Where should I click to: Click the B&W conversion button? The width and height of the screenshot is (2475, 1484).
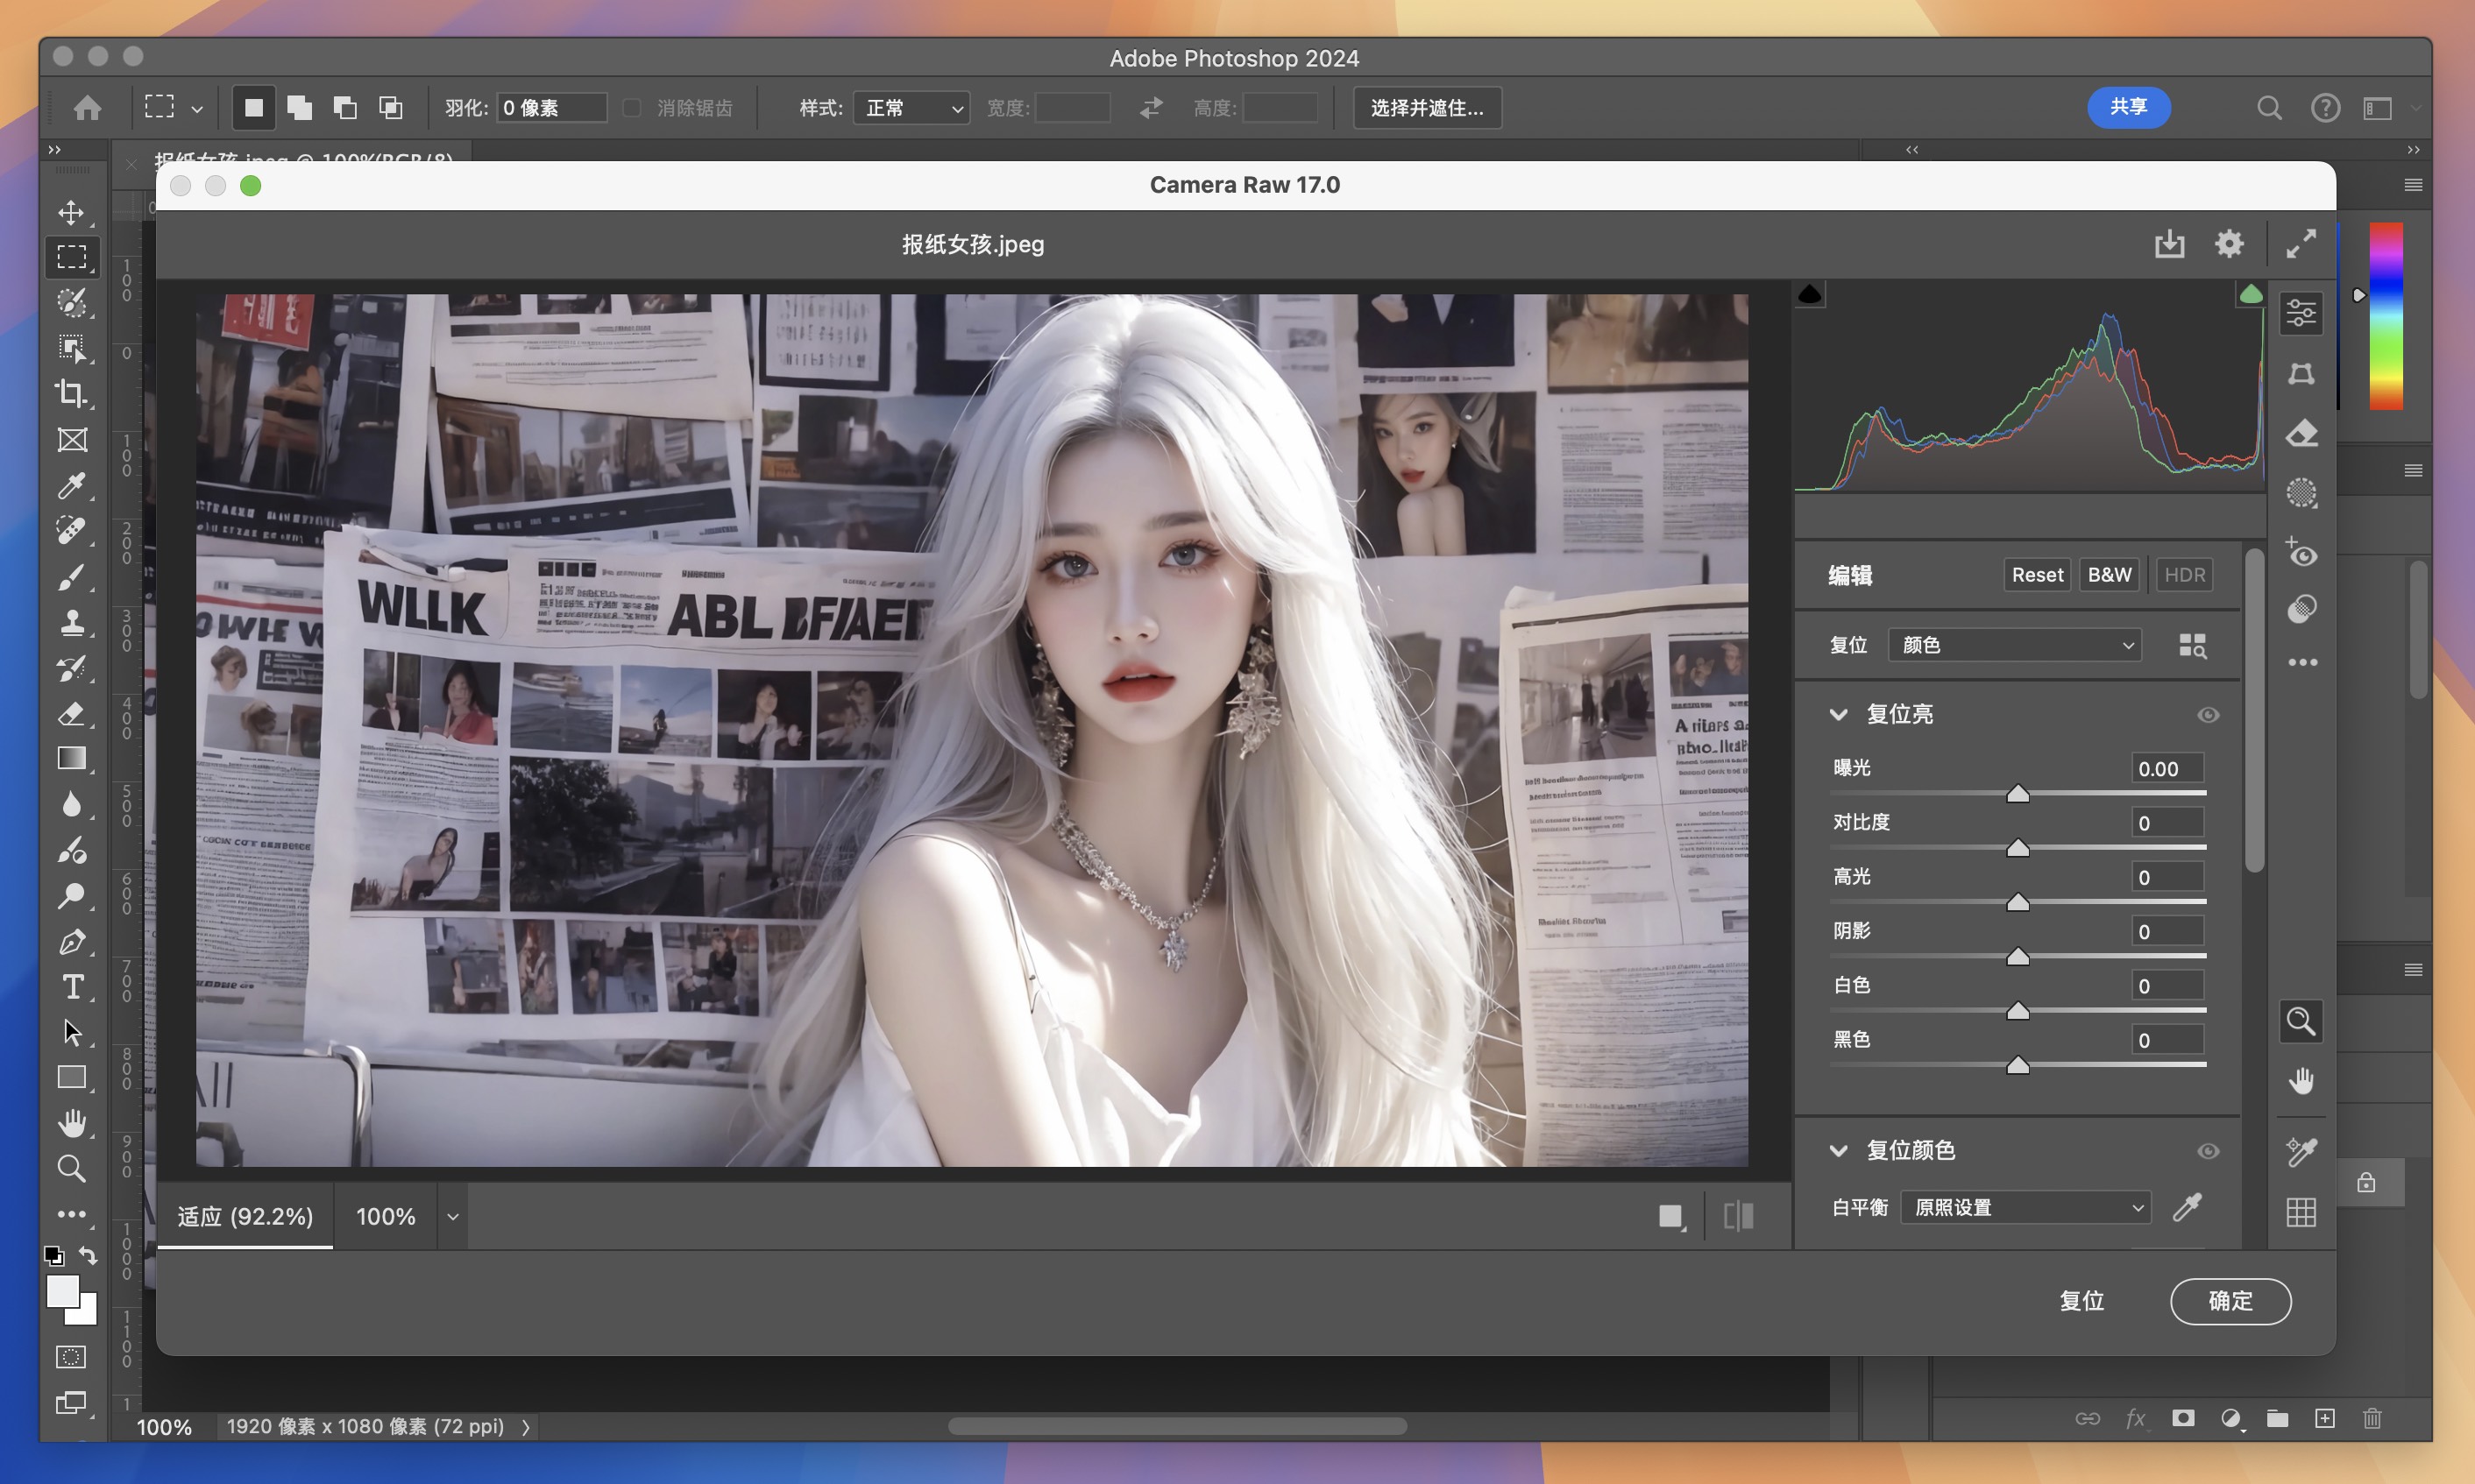point(2110,574)
